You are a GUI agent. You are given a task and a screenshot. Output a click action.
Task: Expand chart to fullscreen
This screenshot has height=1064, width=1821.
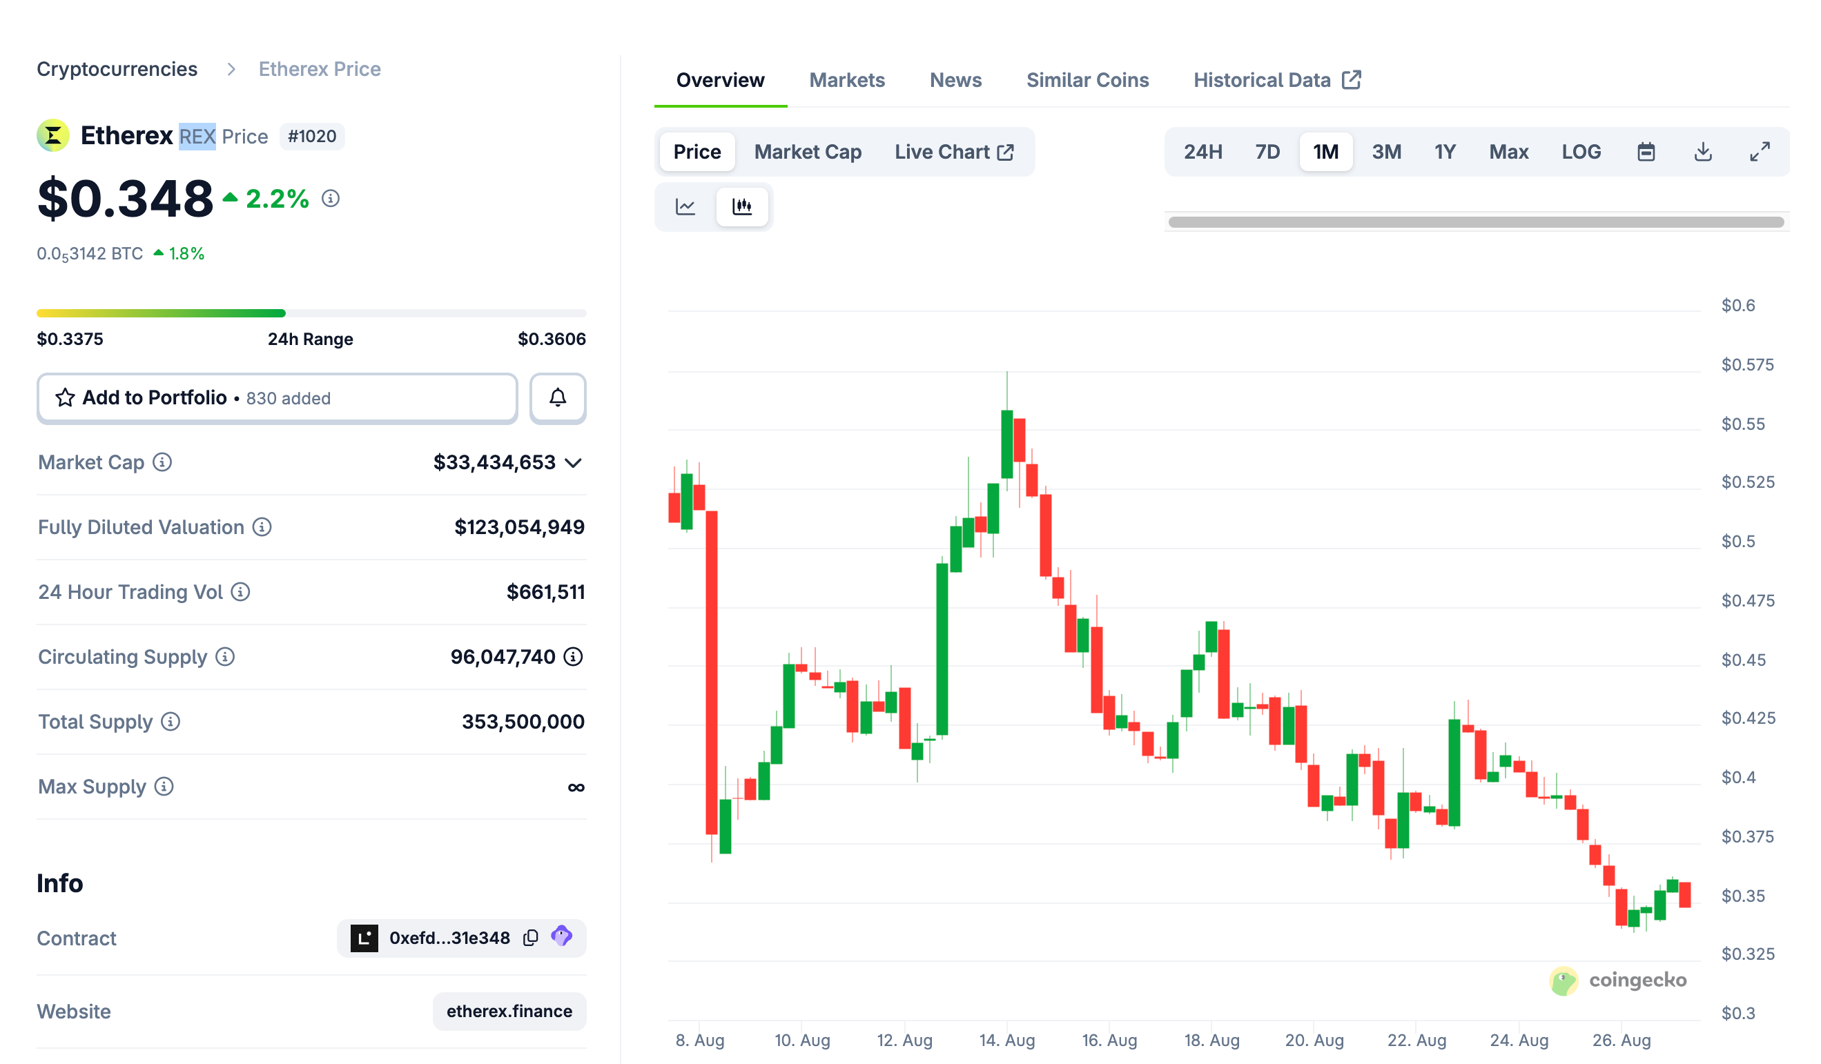tap(1759, 152)
